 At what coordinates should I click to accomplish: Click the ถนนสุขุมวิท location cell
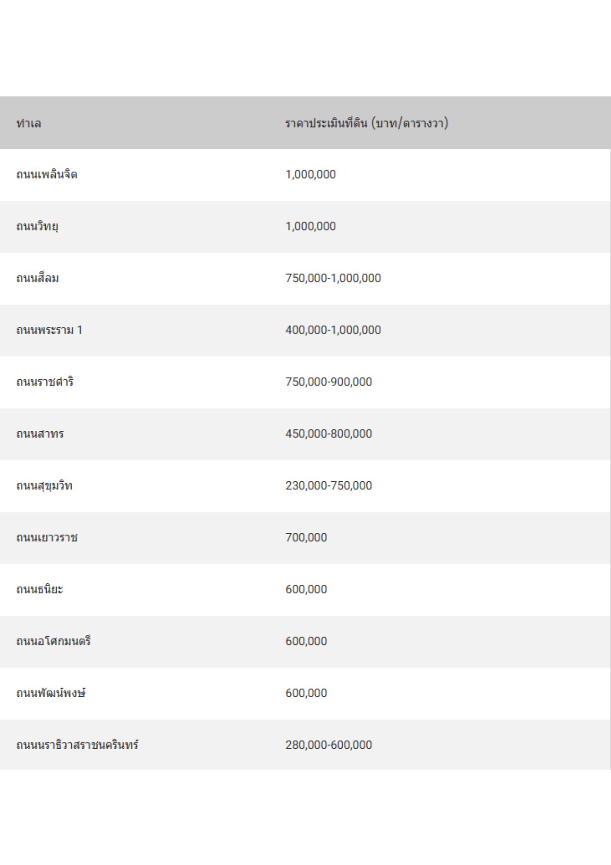pos(45,486)
